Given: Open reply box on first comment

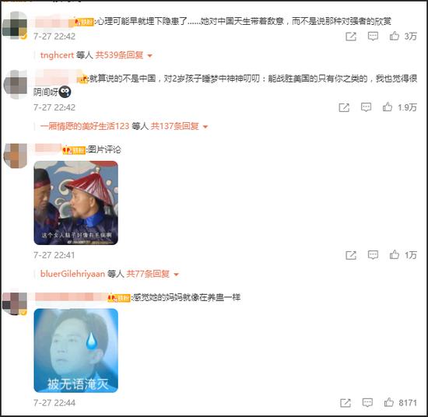Looking at the screenshot, I should (373, 37).
